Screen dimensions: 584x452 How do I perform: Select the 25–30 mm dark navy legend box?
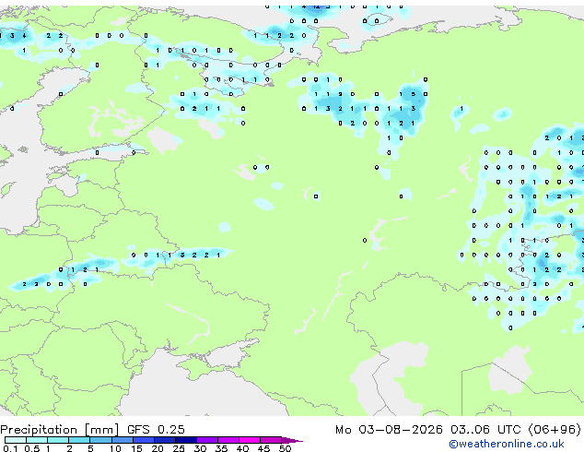coord(185,440)
